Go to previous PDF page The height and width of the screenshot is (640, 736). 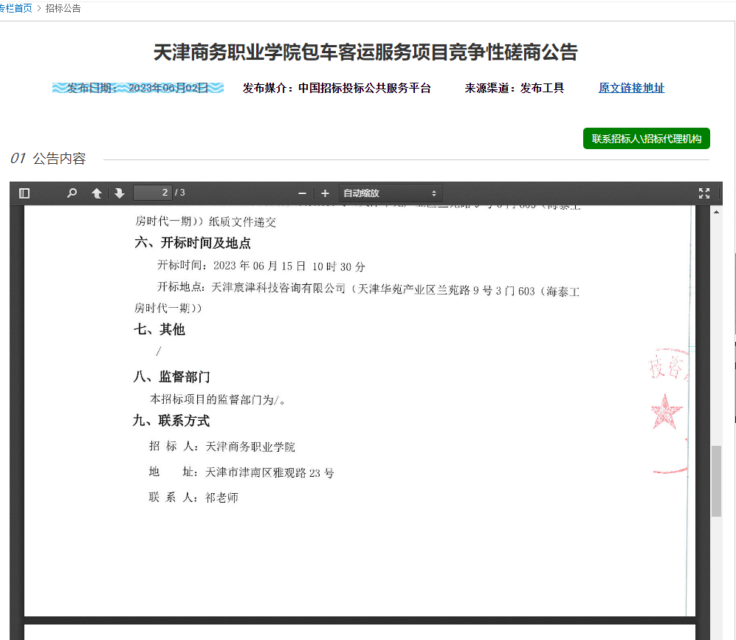point(97,193)
